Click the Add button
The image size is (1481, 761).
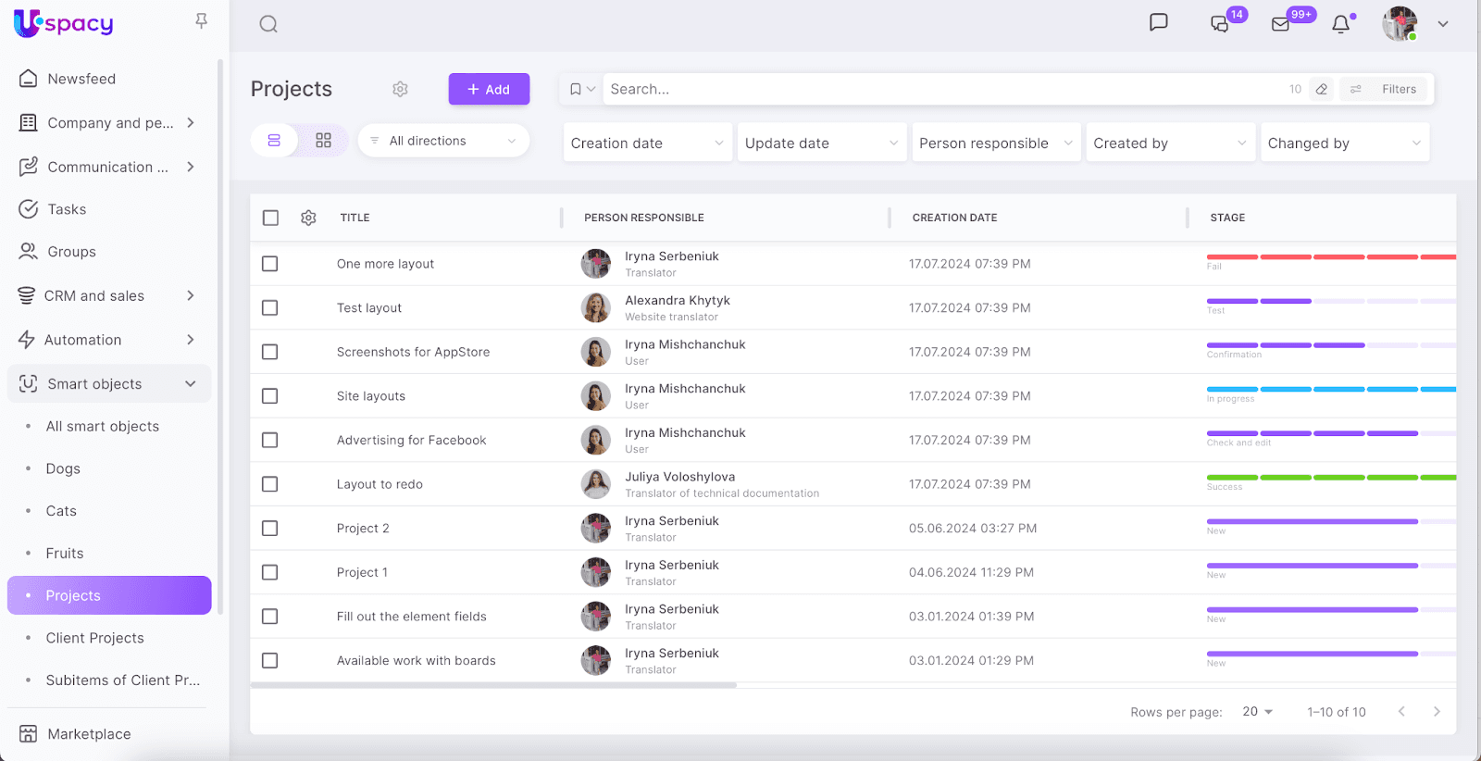(x=489, y=89)
